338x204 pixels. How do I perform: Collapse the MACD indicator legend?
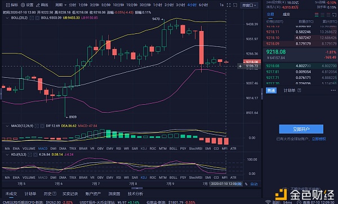click(7, 126)
